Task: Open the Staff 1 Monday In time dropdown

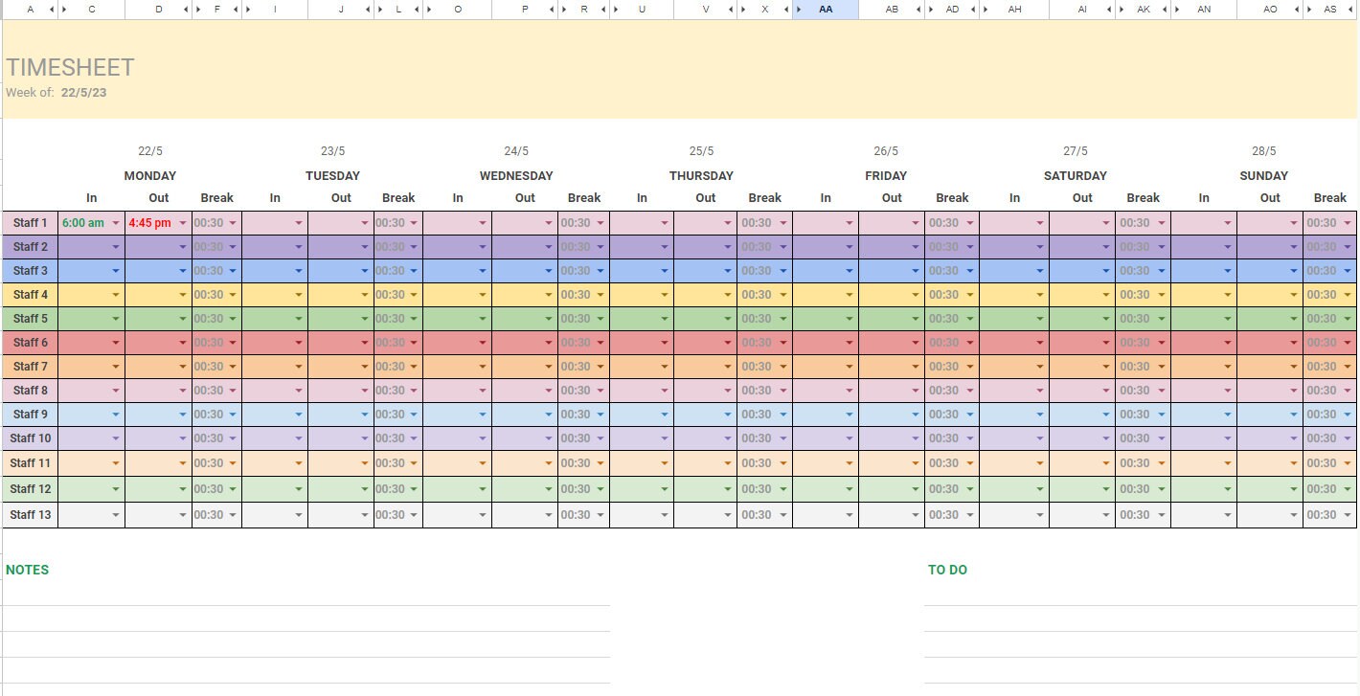Action: point(116,222)
